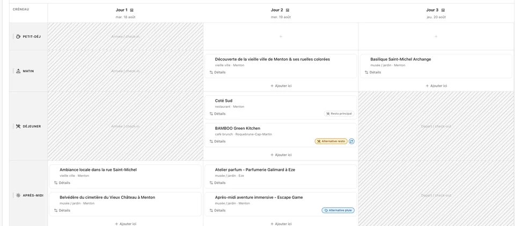This screenshot has width=515, height=226.
Task: Click the date 'jeu. 20 août'
Action: tap(436, 17)
